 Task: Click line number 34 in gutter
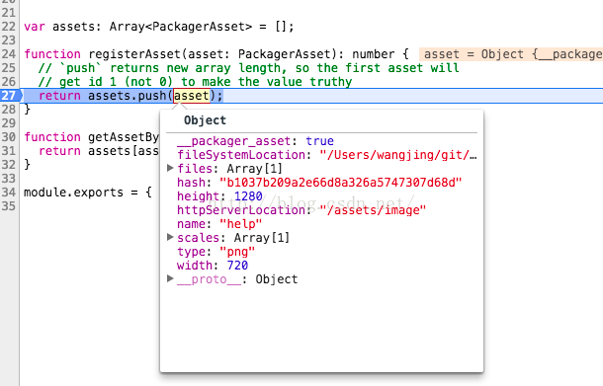pos(8,193)
